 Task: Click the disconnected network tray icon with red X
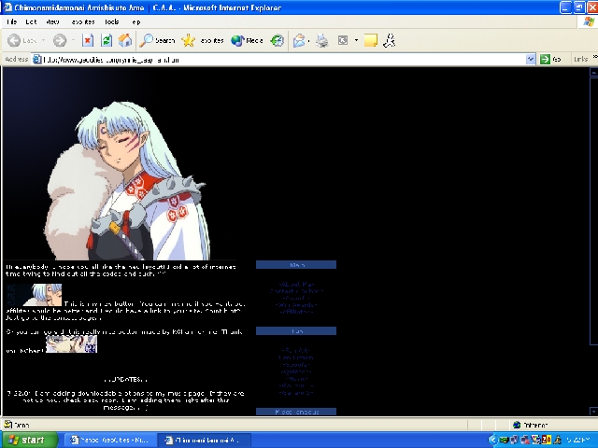coord(525,440)
